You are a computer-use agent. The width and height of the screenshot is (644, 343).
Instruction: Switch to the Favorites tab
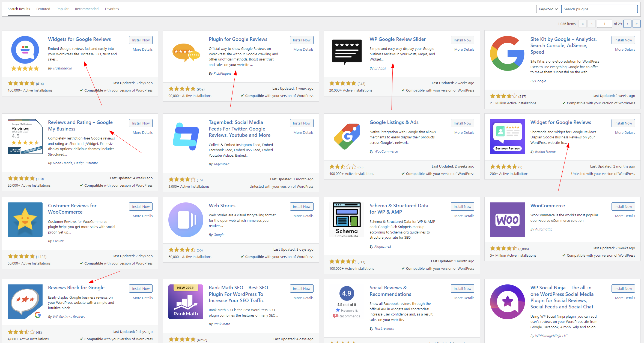pyautogui.click(x=112, y=9)
